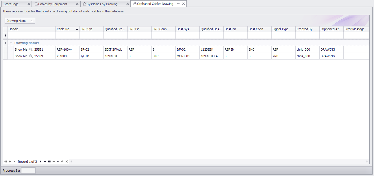Click Show Me for cable REF-1004-
The image size is (374, 176).
21,49
